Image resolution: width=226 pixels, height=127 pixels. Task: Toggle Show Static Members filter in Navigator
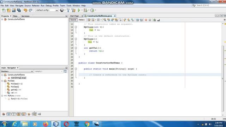(14, 114)
